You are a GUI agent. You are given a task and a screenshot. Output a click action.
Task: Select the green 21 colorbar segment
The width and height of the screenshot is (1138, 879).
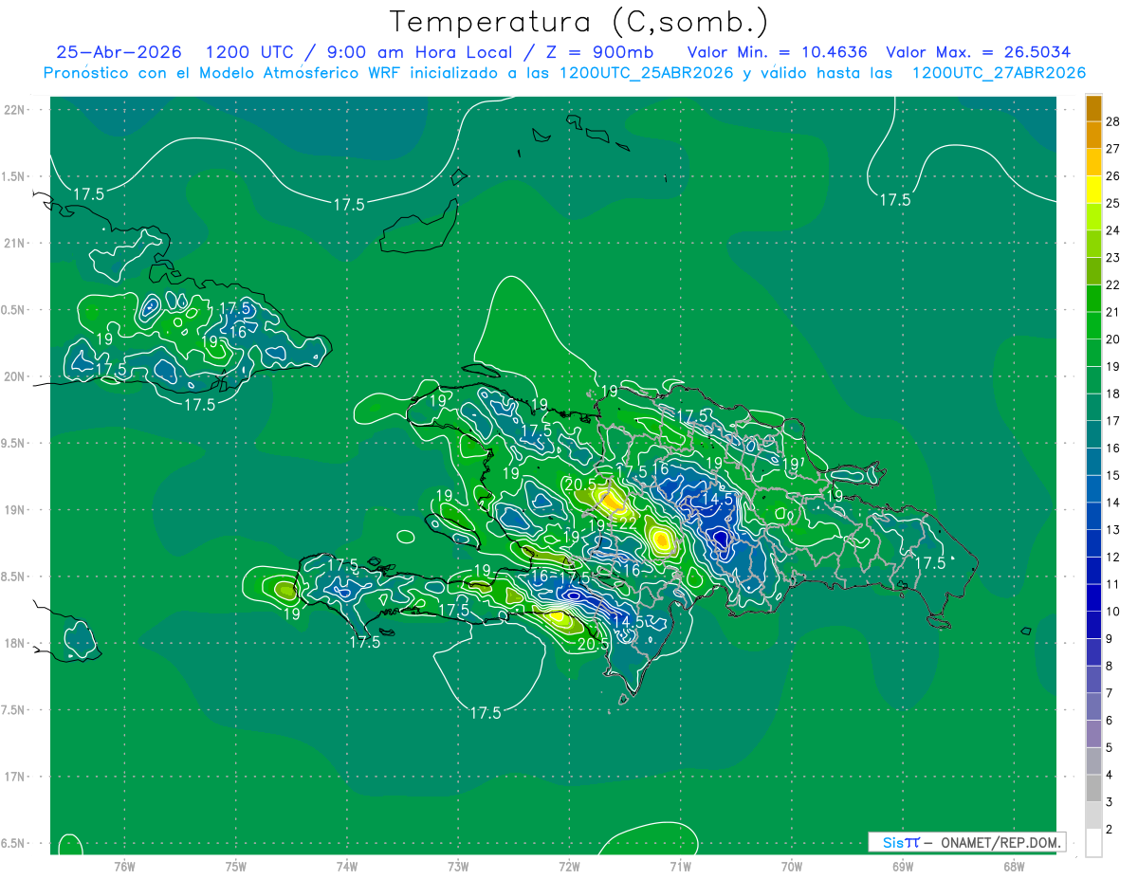click(x=1093, y=299)
